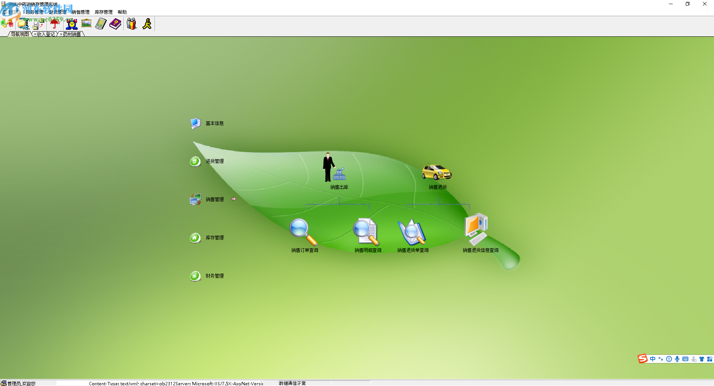The image size is (714, 386).
Task: Click the 数据通信正常 status bar text
Action: [x=293, y=383]
